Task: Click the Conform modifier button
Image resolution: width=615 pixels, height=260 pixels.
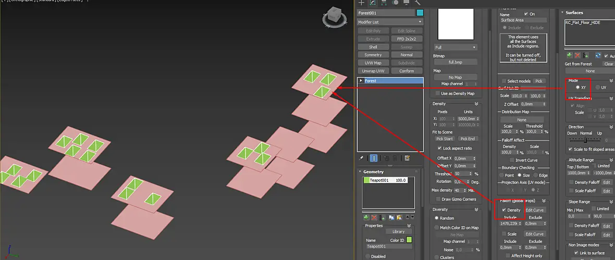Action: click(407, 71)
